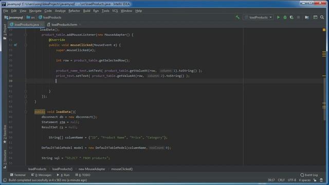Click breadcrumb mouseClicked()

pos(122,169)
